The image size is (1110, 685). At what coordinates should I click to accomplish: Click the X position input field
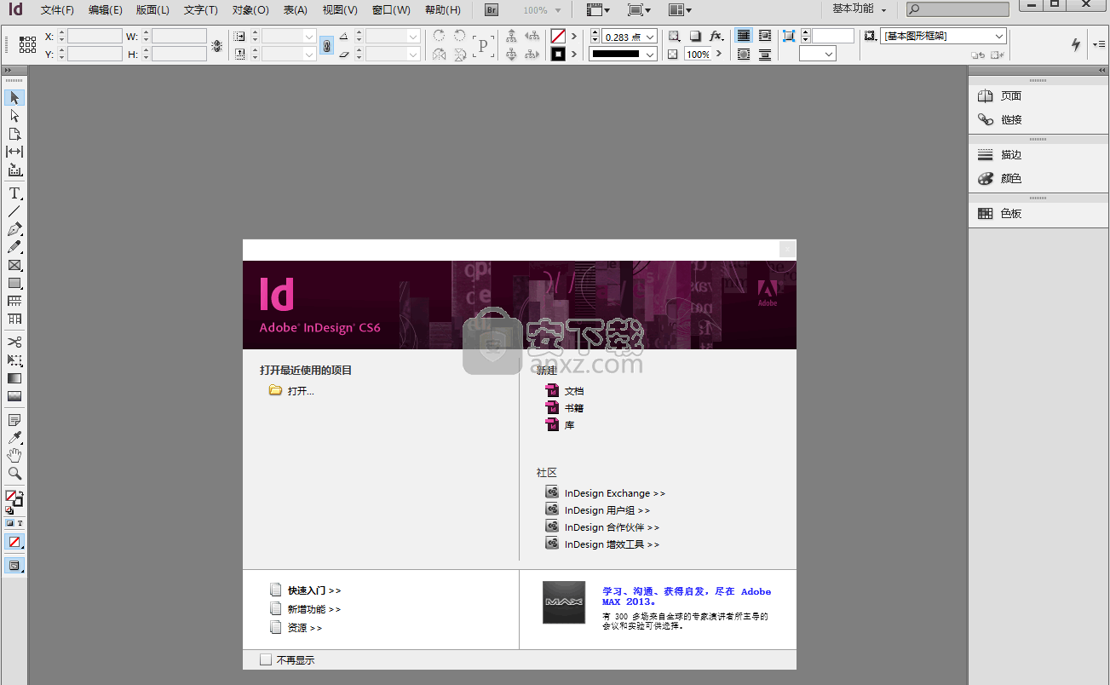[95, 37]
